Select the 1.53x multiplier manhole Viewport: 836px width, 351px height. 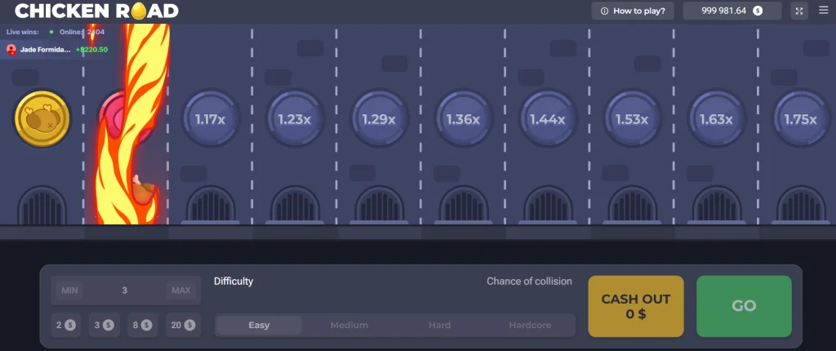pos(631,118)
